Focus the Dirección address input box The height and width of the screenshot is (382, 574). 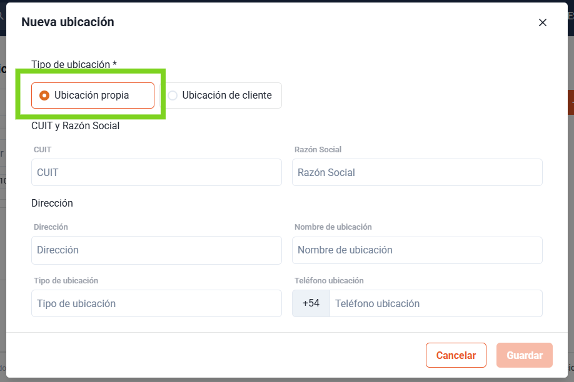(x=156, y=250)
